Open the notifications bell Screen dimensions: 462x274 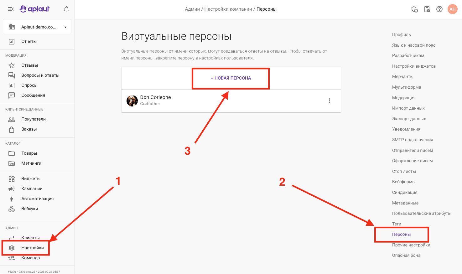pos(66,9)
